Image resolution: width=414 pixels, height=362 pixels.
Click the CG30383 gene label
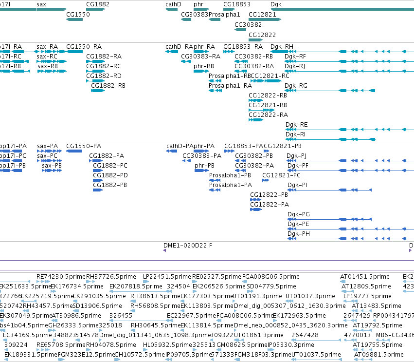195,15
